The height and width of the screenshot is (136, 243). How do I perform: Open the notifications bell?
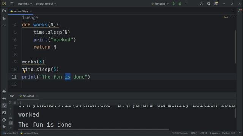coord(240,11)
